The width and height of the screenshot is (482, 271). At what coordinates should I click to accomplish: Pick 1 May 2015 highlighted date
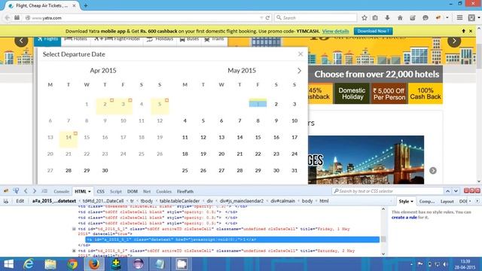click(258, 104)
